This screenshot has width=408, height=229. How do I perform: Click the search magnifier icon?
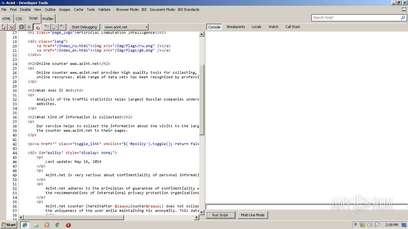pos(403,17)
